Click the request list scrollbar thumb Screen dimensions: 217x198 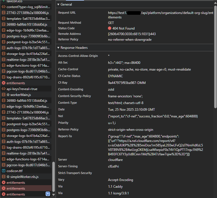54,177
